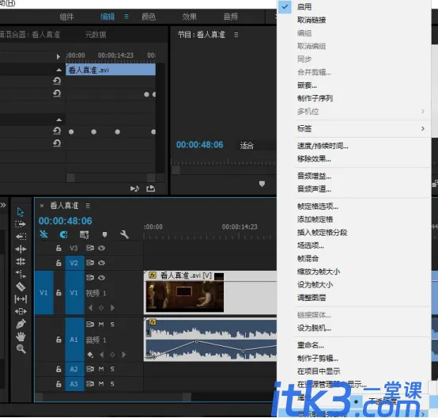The height and width of the screenshot is (418, 438).
Task: Solo the A1 audio track
Action: [112, 325]
